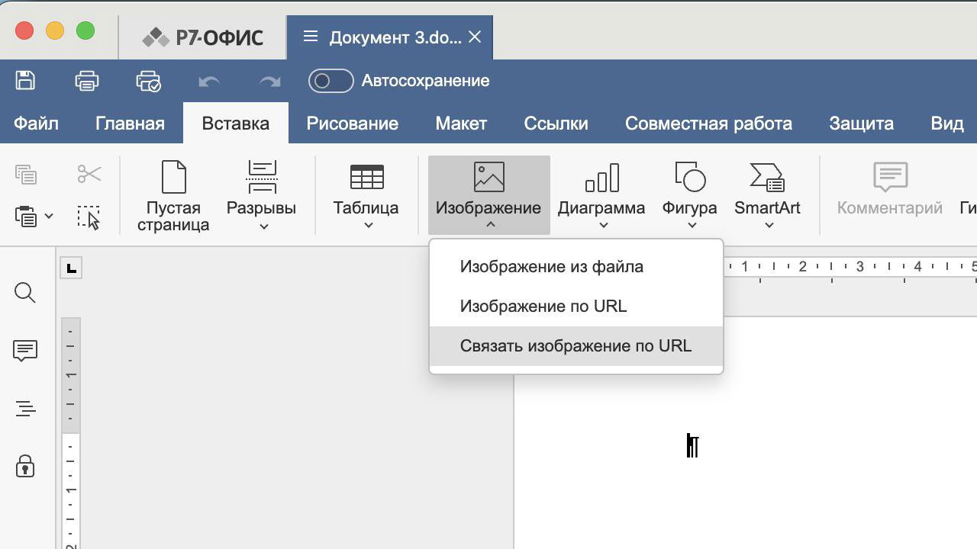The height and width of the screenshot is (549, 977).
Task: Select the Вставка tab
Action: coord(236,124)
